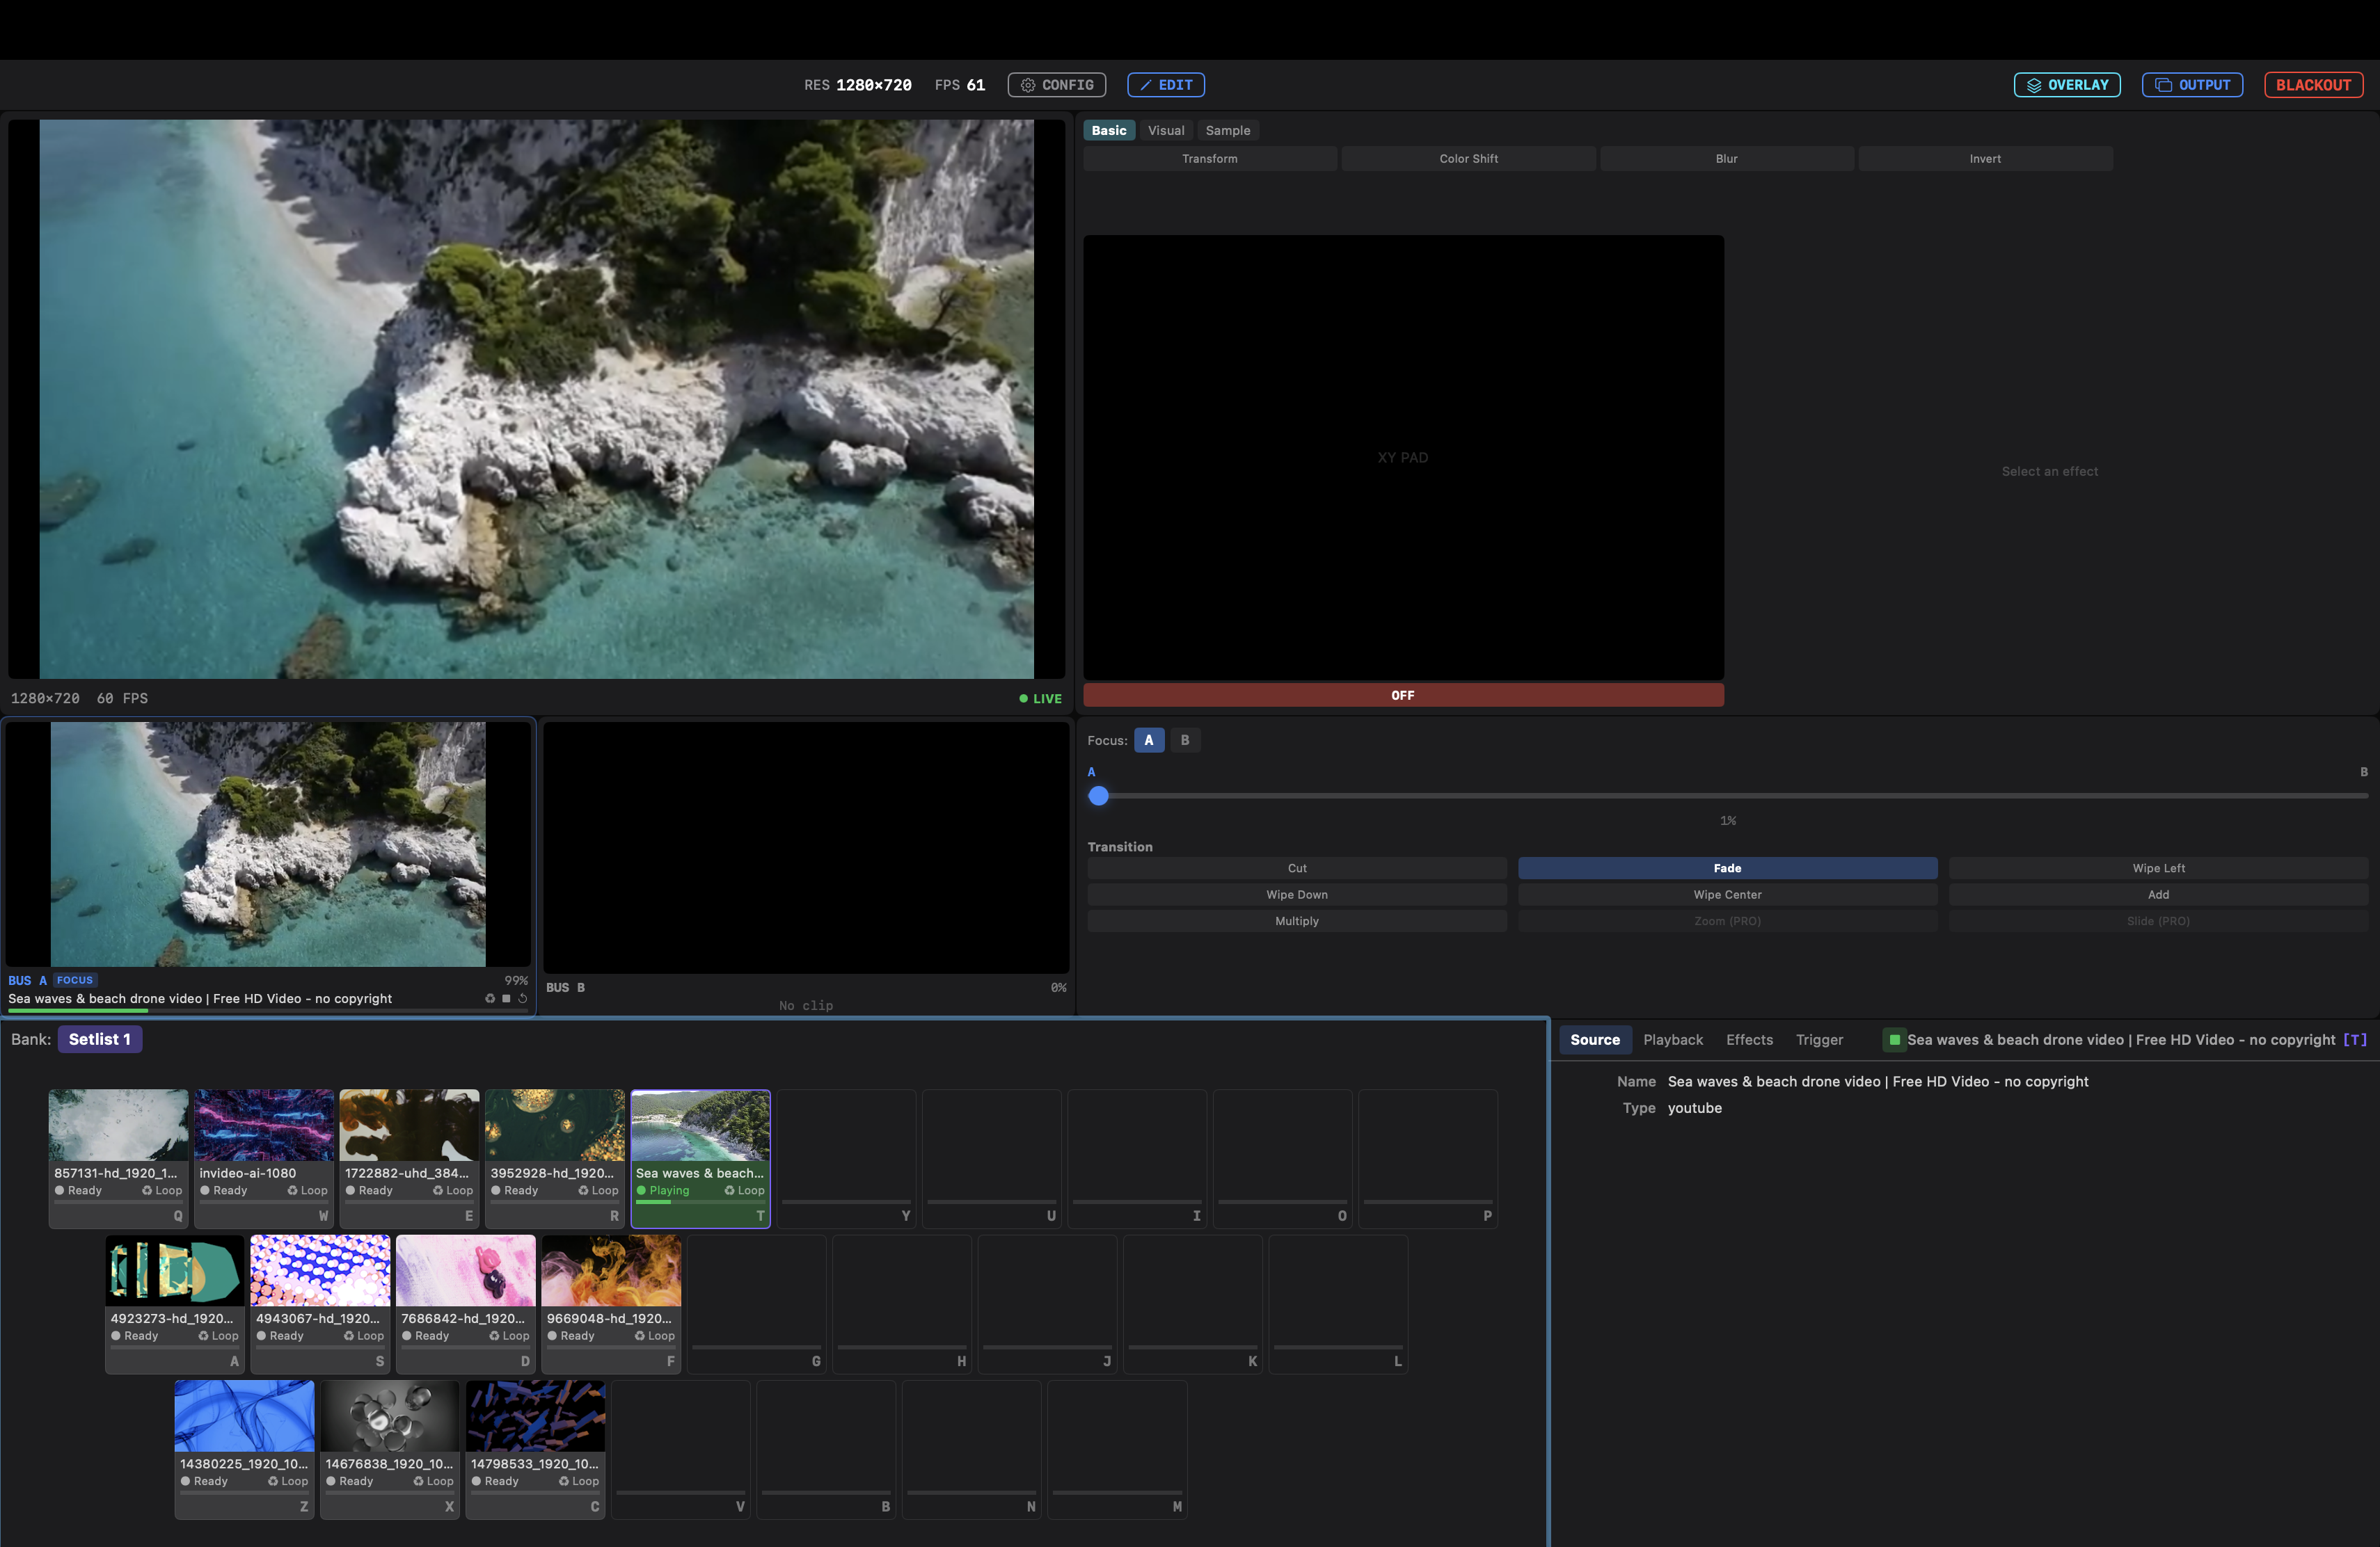Enter EDIT mode

1165,84
